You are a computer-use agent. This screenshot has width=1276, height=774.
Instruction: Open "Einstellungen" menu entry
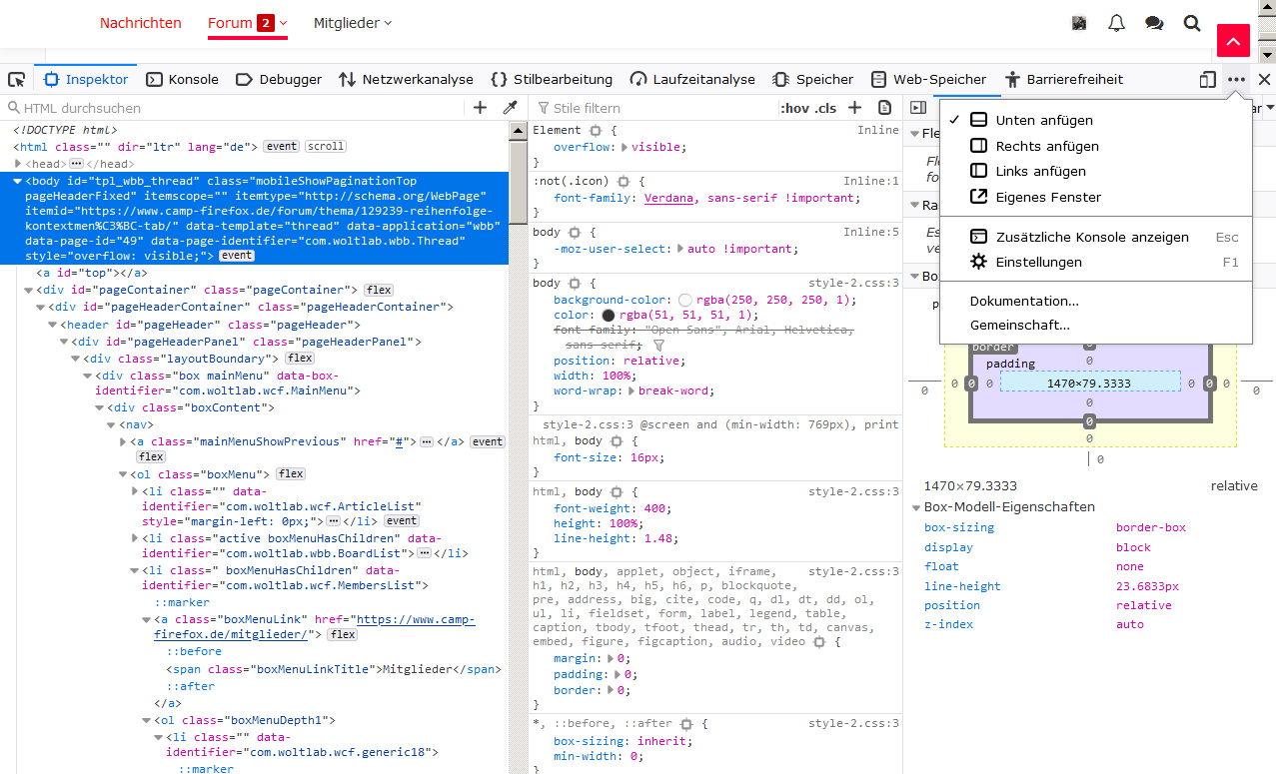pos(1038,262)
